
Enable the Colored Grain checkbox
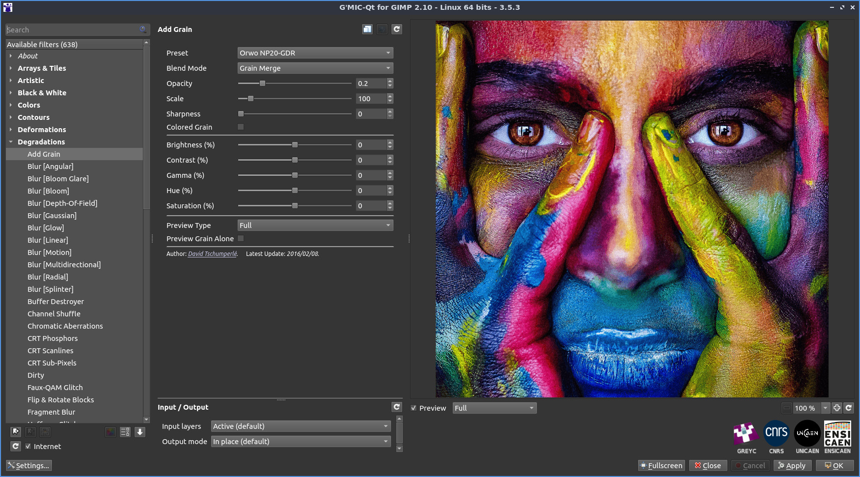click(x=241, y=127)
